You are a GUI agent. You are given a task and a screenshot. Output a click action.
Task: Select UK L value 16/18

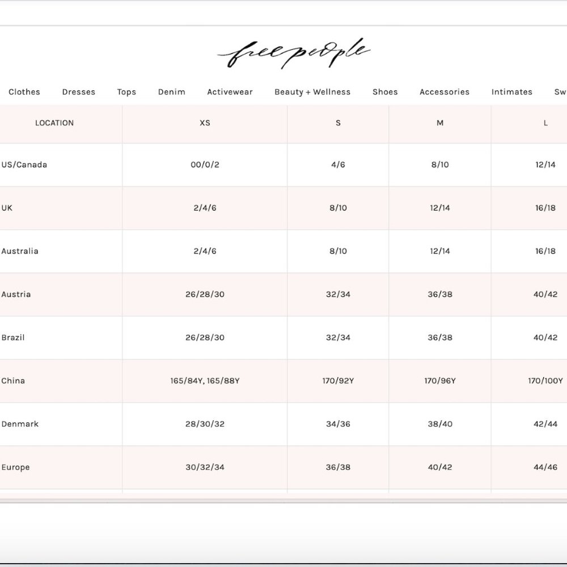[545, 208]
